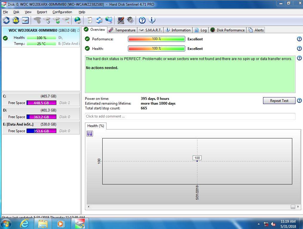The image size is (303, 229).
Task: Open Internet Explorer from the taskbar
Action: [24, 224]
